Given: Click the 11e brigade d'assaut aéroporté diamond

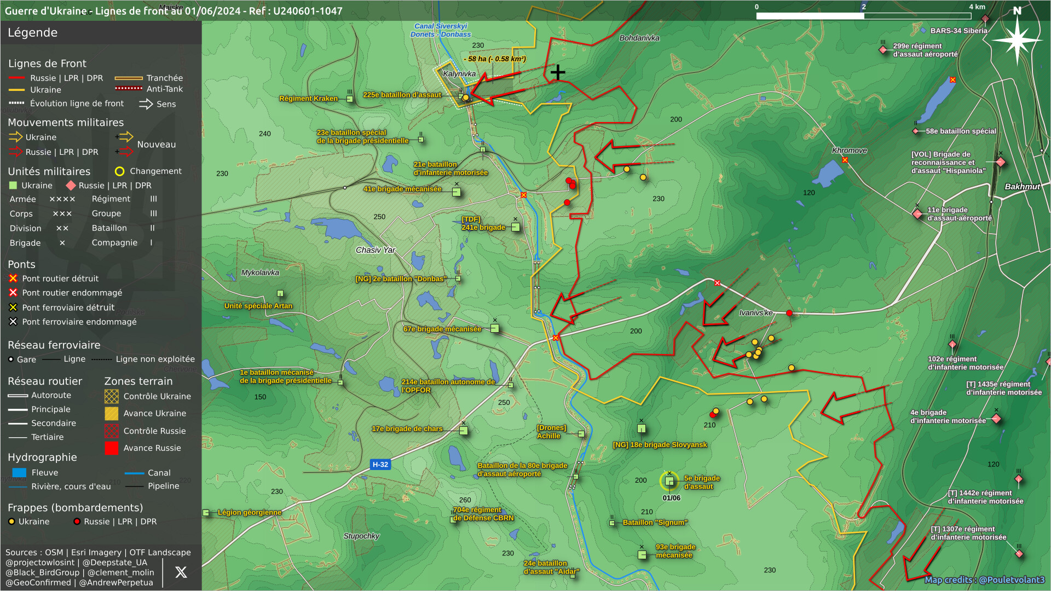Looking at the screenshot, I should coord(917,213).
